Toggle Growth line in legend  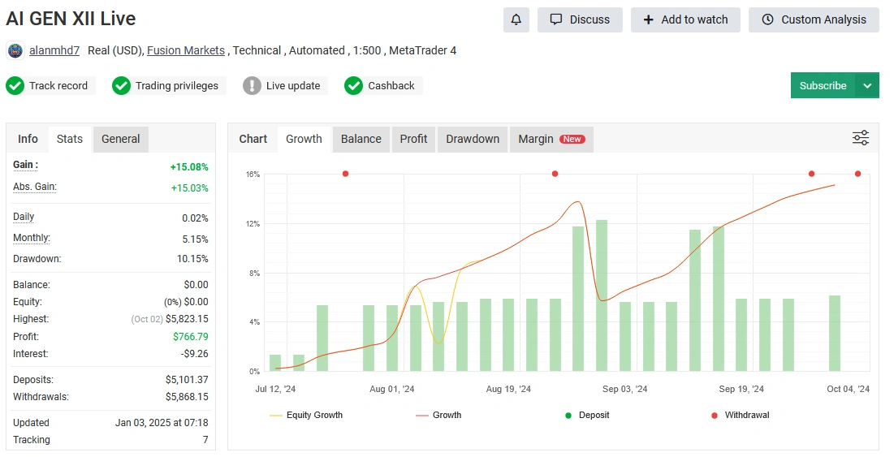pyautogui.click(x=438, y=415)
